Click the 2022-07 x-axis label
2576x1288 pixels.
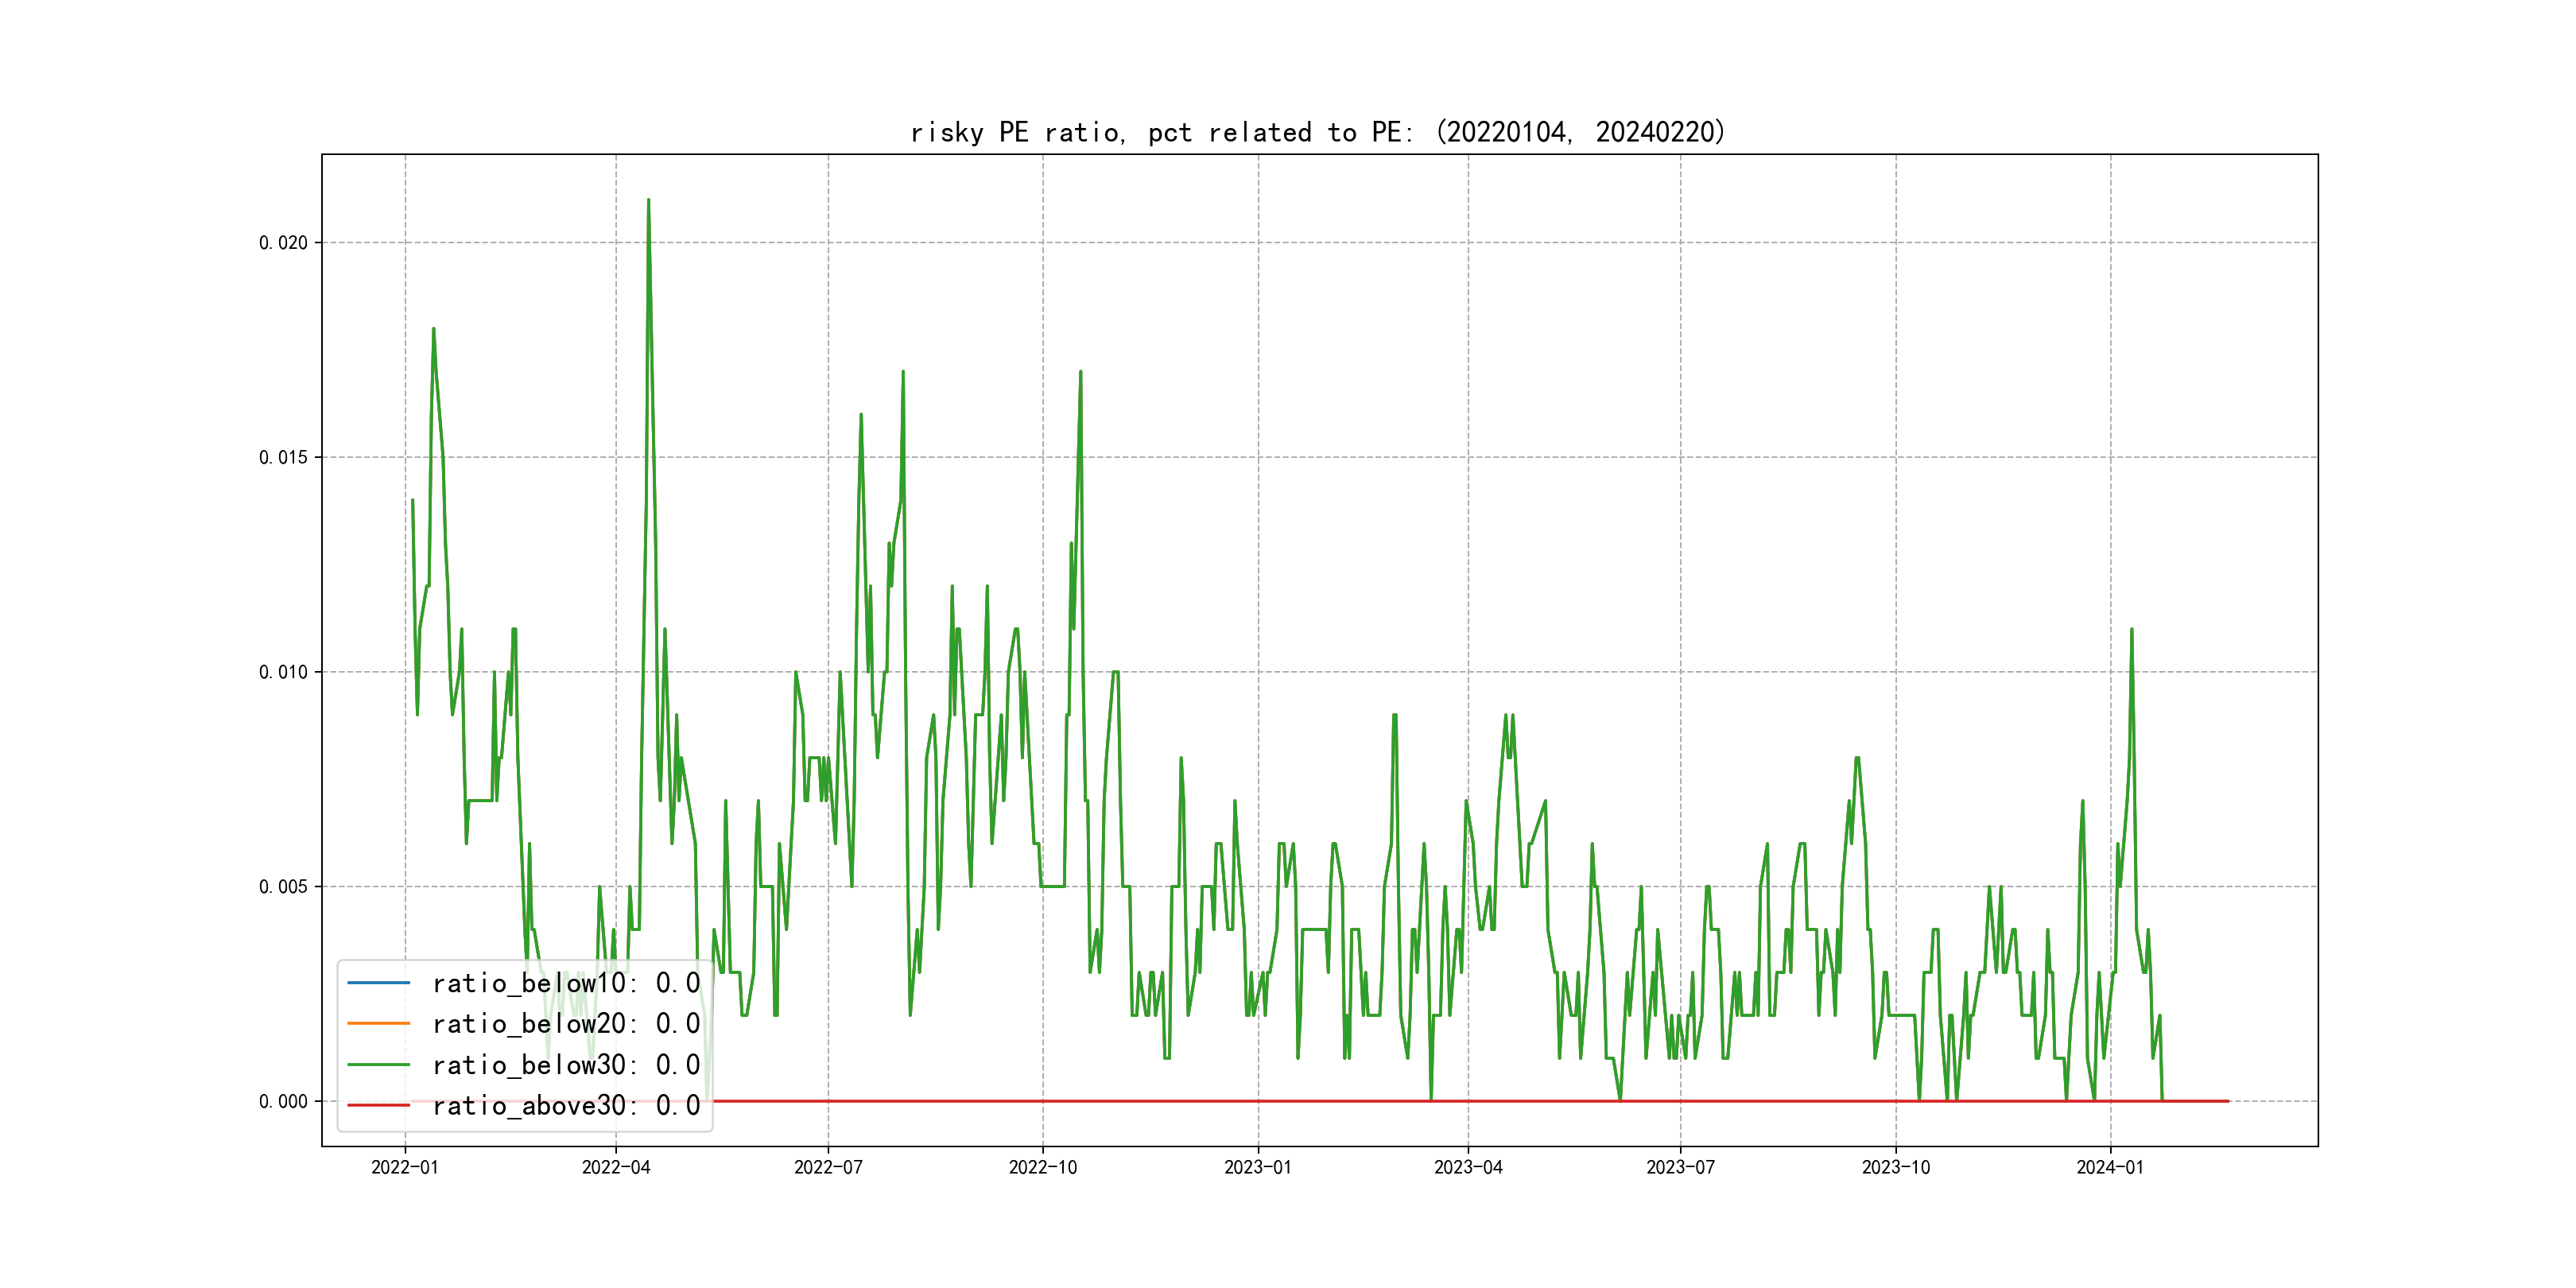pyautogui.click(x=828, y=1168)
